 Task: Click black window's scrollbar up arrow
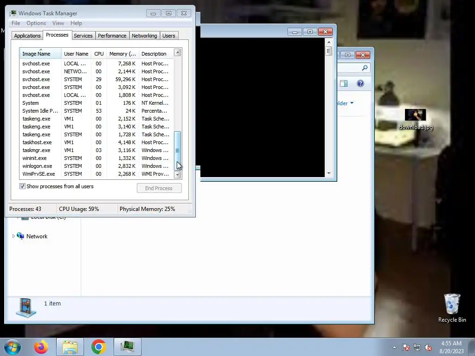pos(329,42)
